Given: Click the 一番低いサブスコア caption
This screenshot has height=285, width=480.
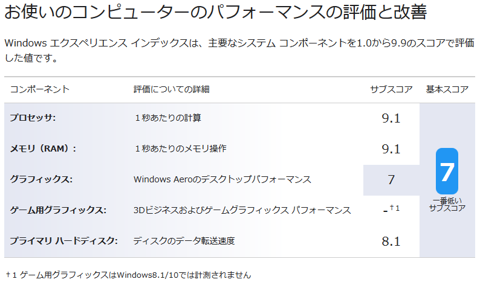Looking at the screenshot, I should pyautogui.click(x=447, y=205).
